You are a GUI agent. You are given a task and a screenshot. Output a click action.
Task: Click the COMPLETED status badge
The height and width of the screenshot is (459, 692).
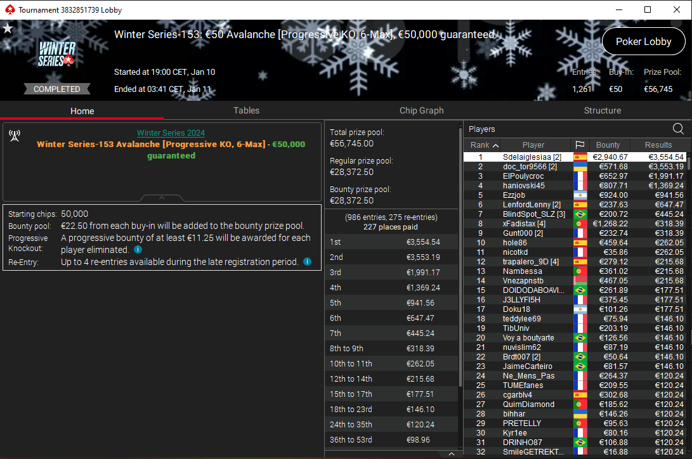(x=57, y=89)
